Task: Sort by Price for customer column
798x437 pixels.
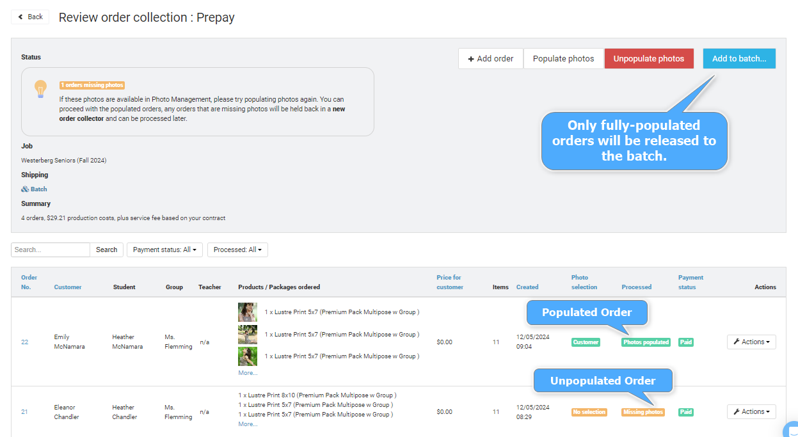Action: point(450,282)
